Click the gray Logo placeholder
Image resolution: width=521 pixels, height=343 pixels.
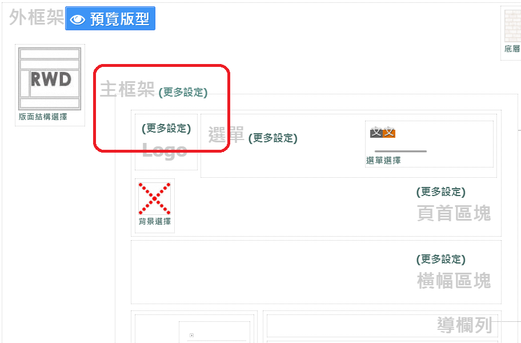(165, 150)
